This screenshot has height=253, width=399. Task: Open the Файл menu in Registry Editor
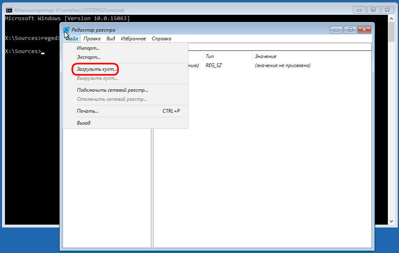click(72, 39)
